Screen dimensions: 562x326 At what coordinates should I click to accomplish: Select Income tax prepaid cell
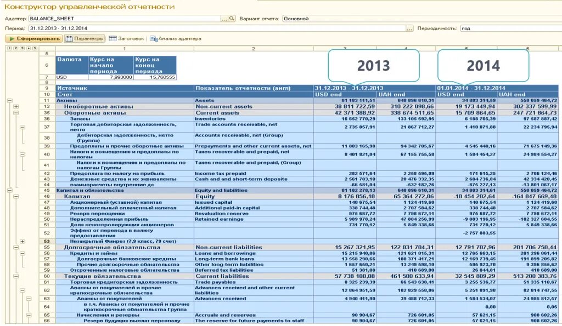click(254, 173)
